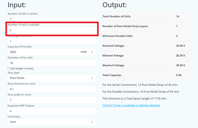Click the Expected AMP Output field
198x128 pixels.
pos(51,111)
